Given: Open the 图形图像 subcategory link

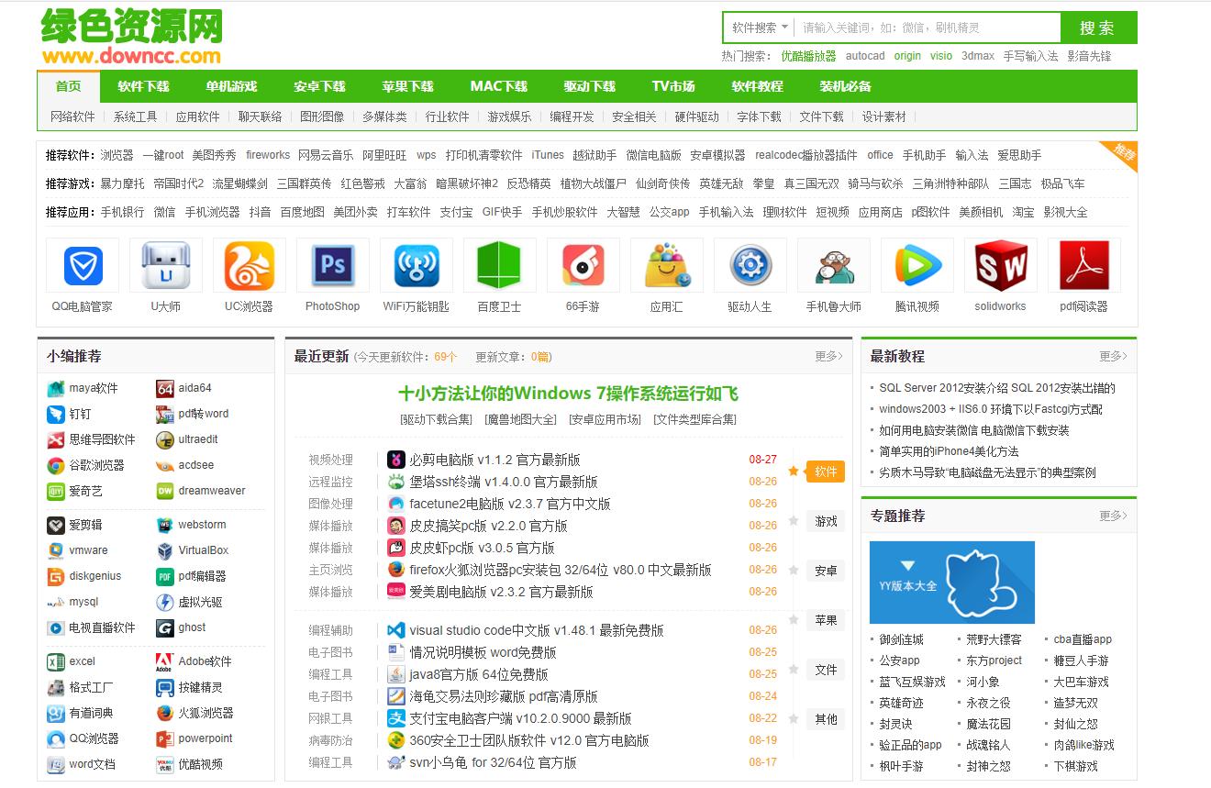Looking at the screenshot, I should click(x=322, y=117).
